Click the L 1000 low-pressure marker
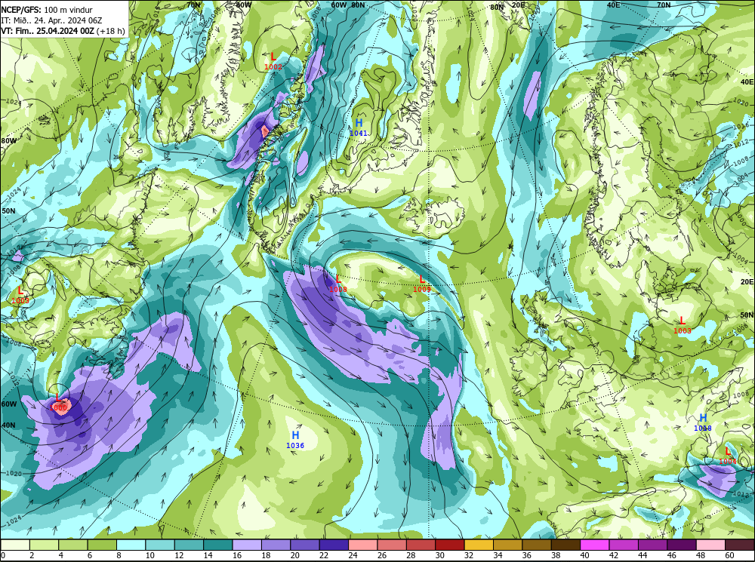The width and height of the screenshot is (755, 562). (58, 402)
